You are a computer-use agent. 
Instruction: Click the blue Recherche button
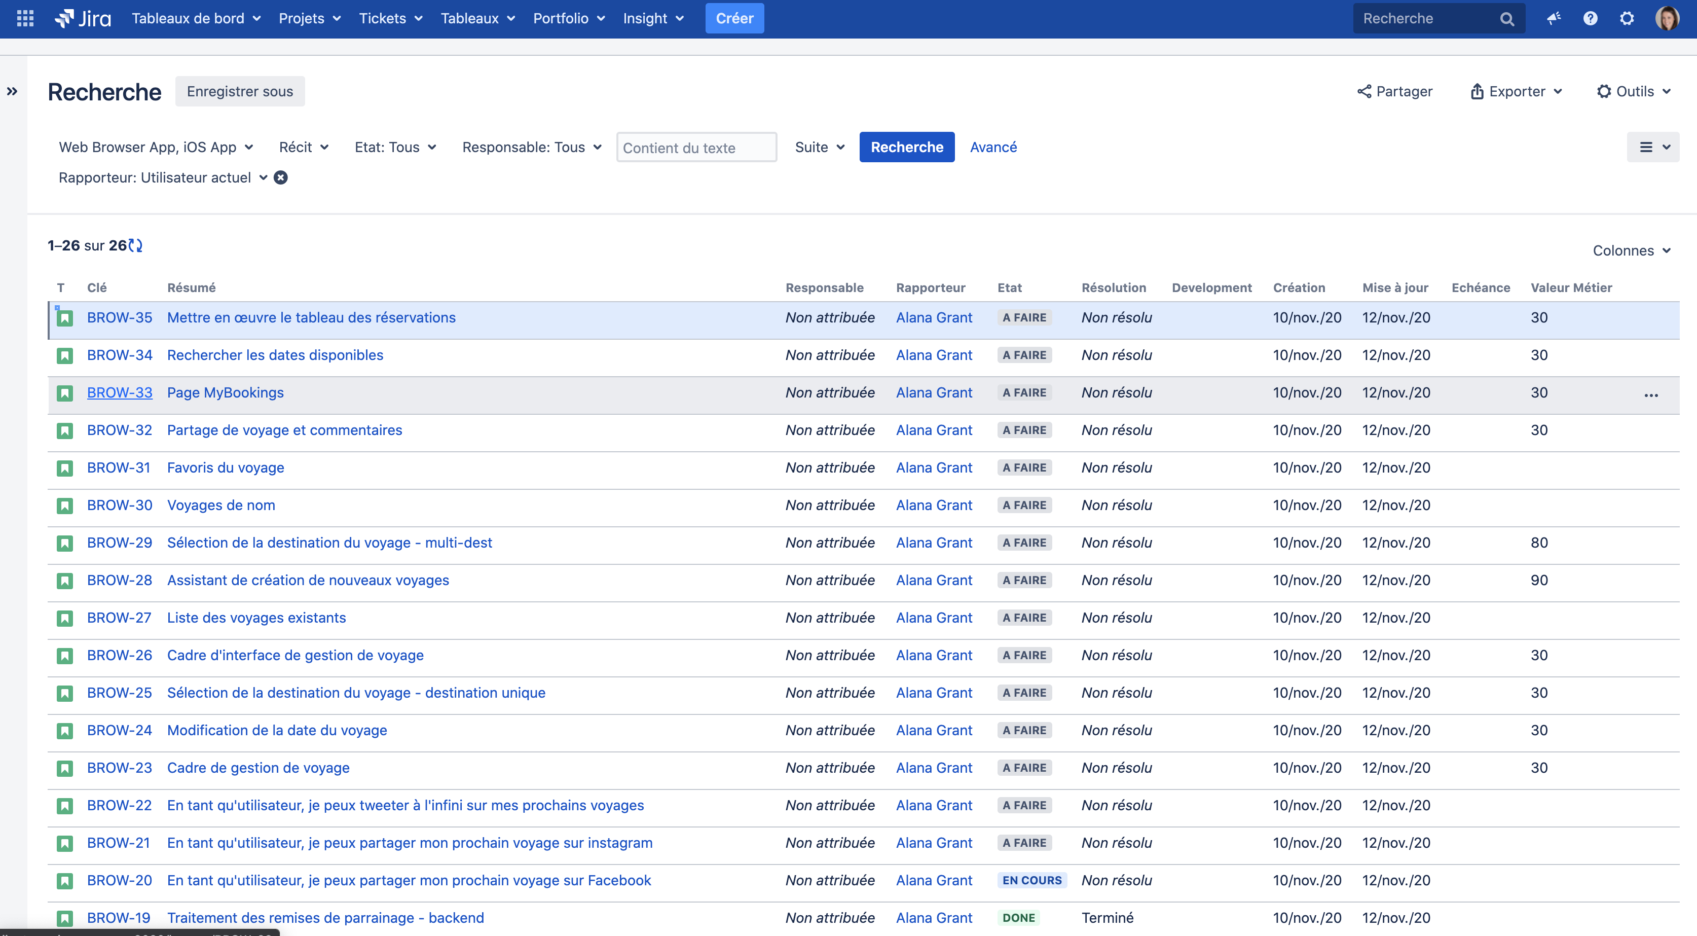906,147
